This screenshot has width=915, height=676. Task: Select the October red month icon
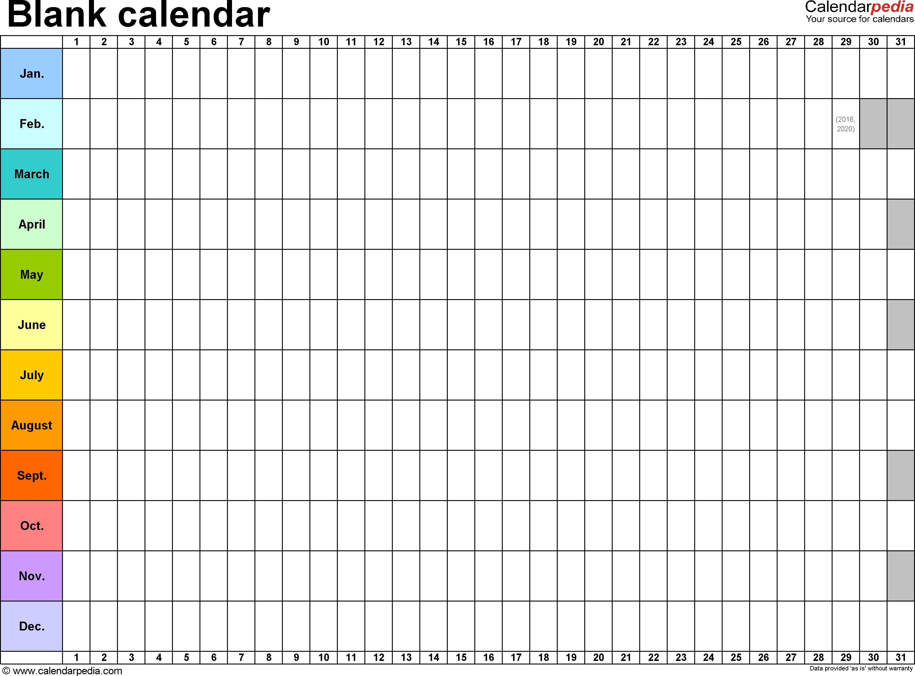[31, 525]
